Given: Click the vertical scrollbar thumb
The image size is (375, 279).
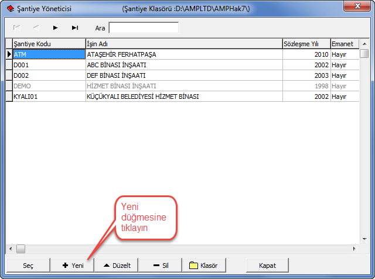Looking at the screenshot, I should [364, 54].
